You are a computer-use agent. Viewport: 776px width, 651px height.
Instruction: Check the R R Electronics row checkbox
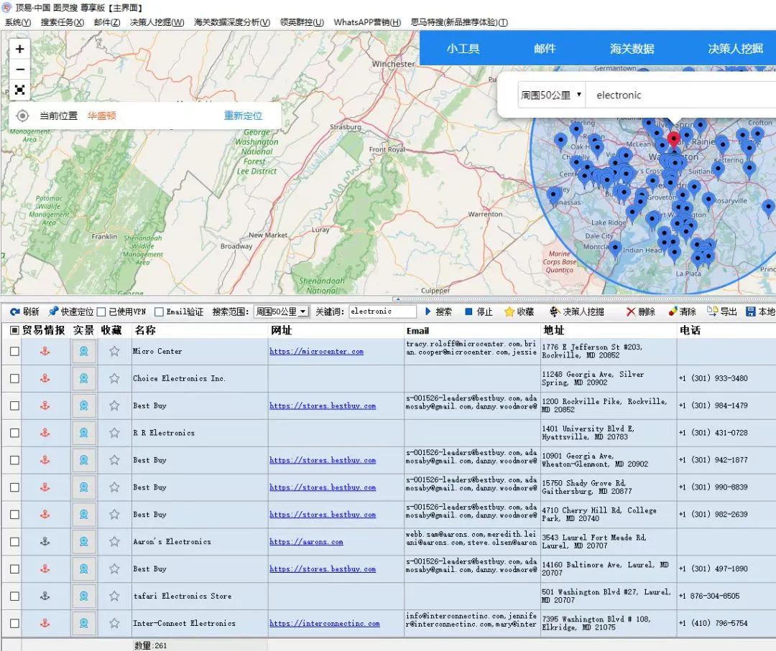pyautogui.click(x=15, y=433)
